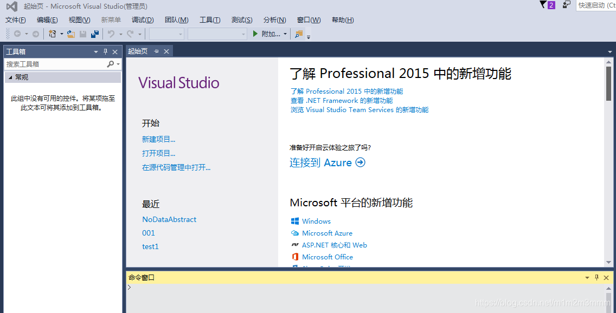Toggle auto-hide pin on 工具箱 panel
616x313 pixels.
[105, 52]
